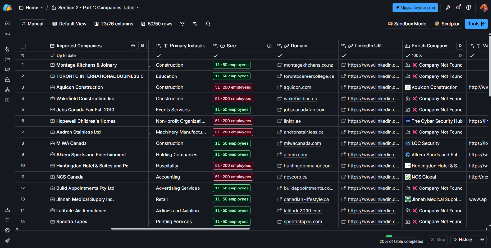This screenshot has width=491, height=248.
Task: Open the settings gear in left sidebar
Action: (x=7, y=230)
